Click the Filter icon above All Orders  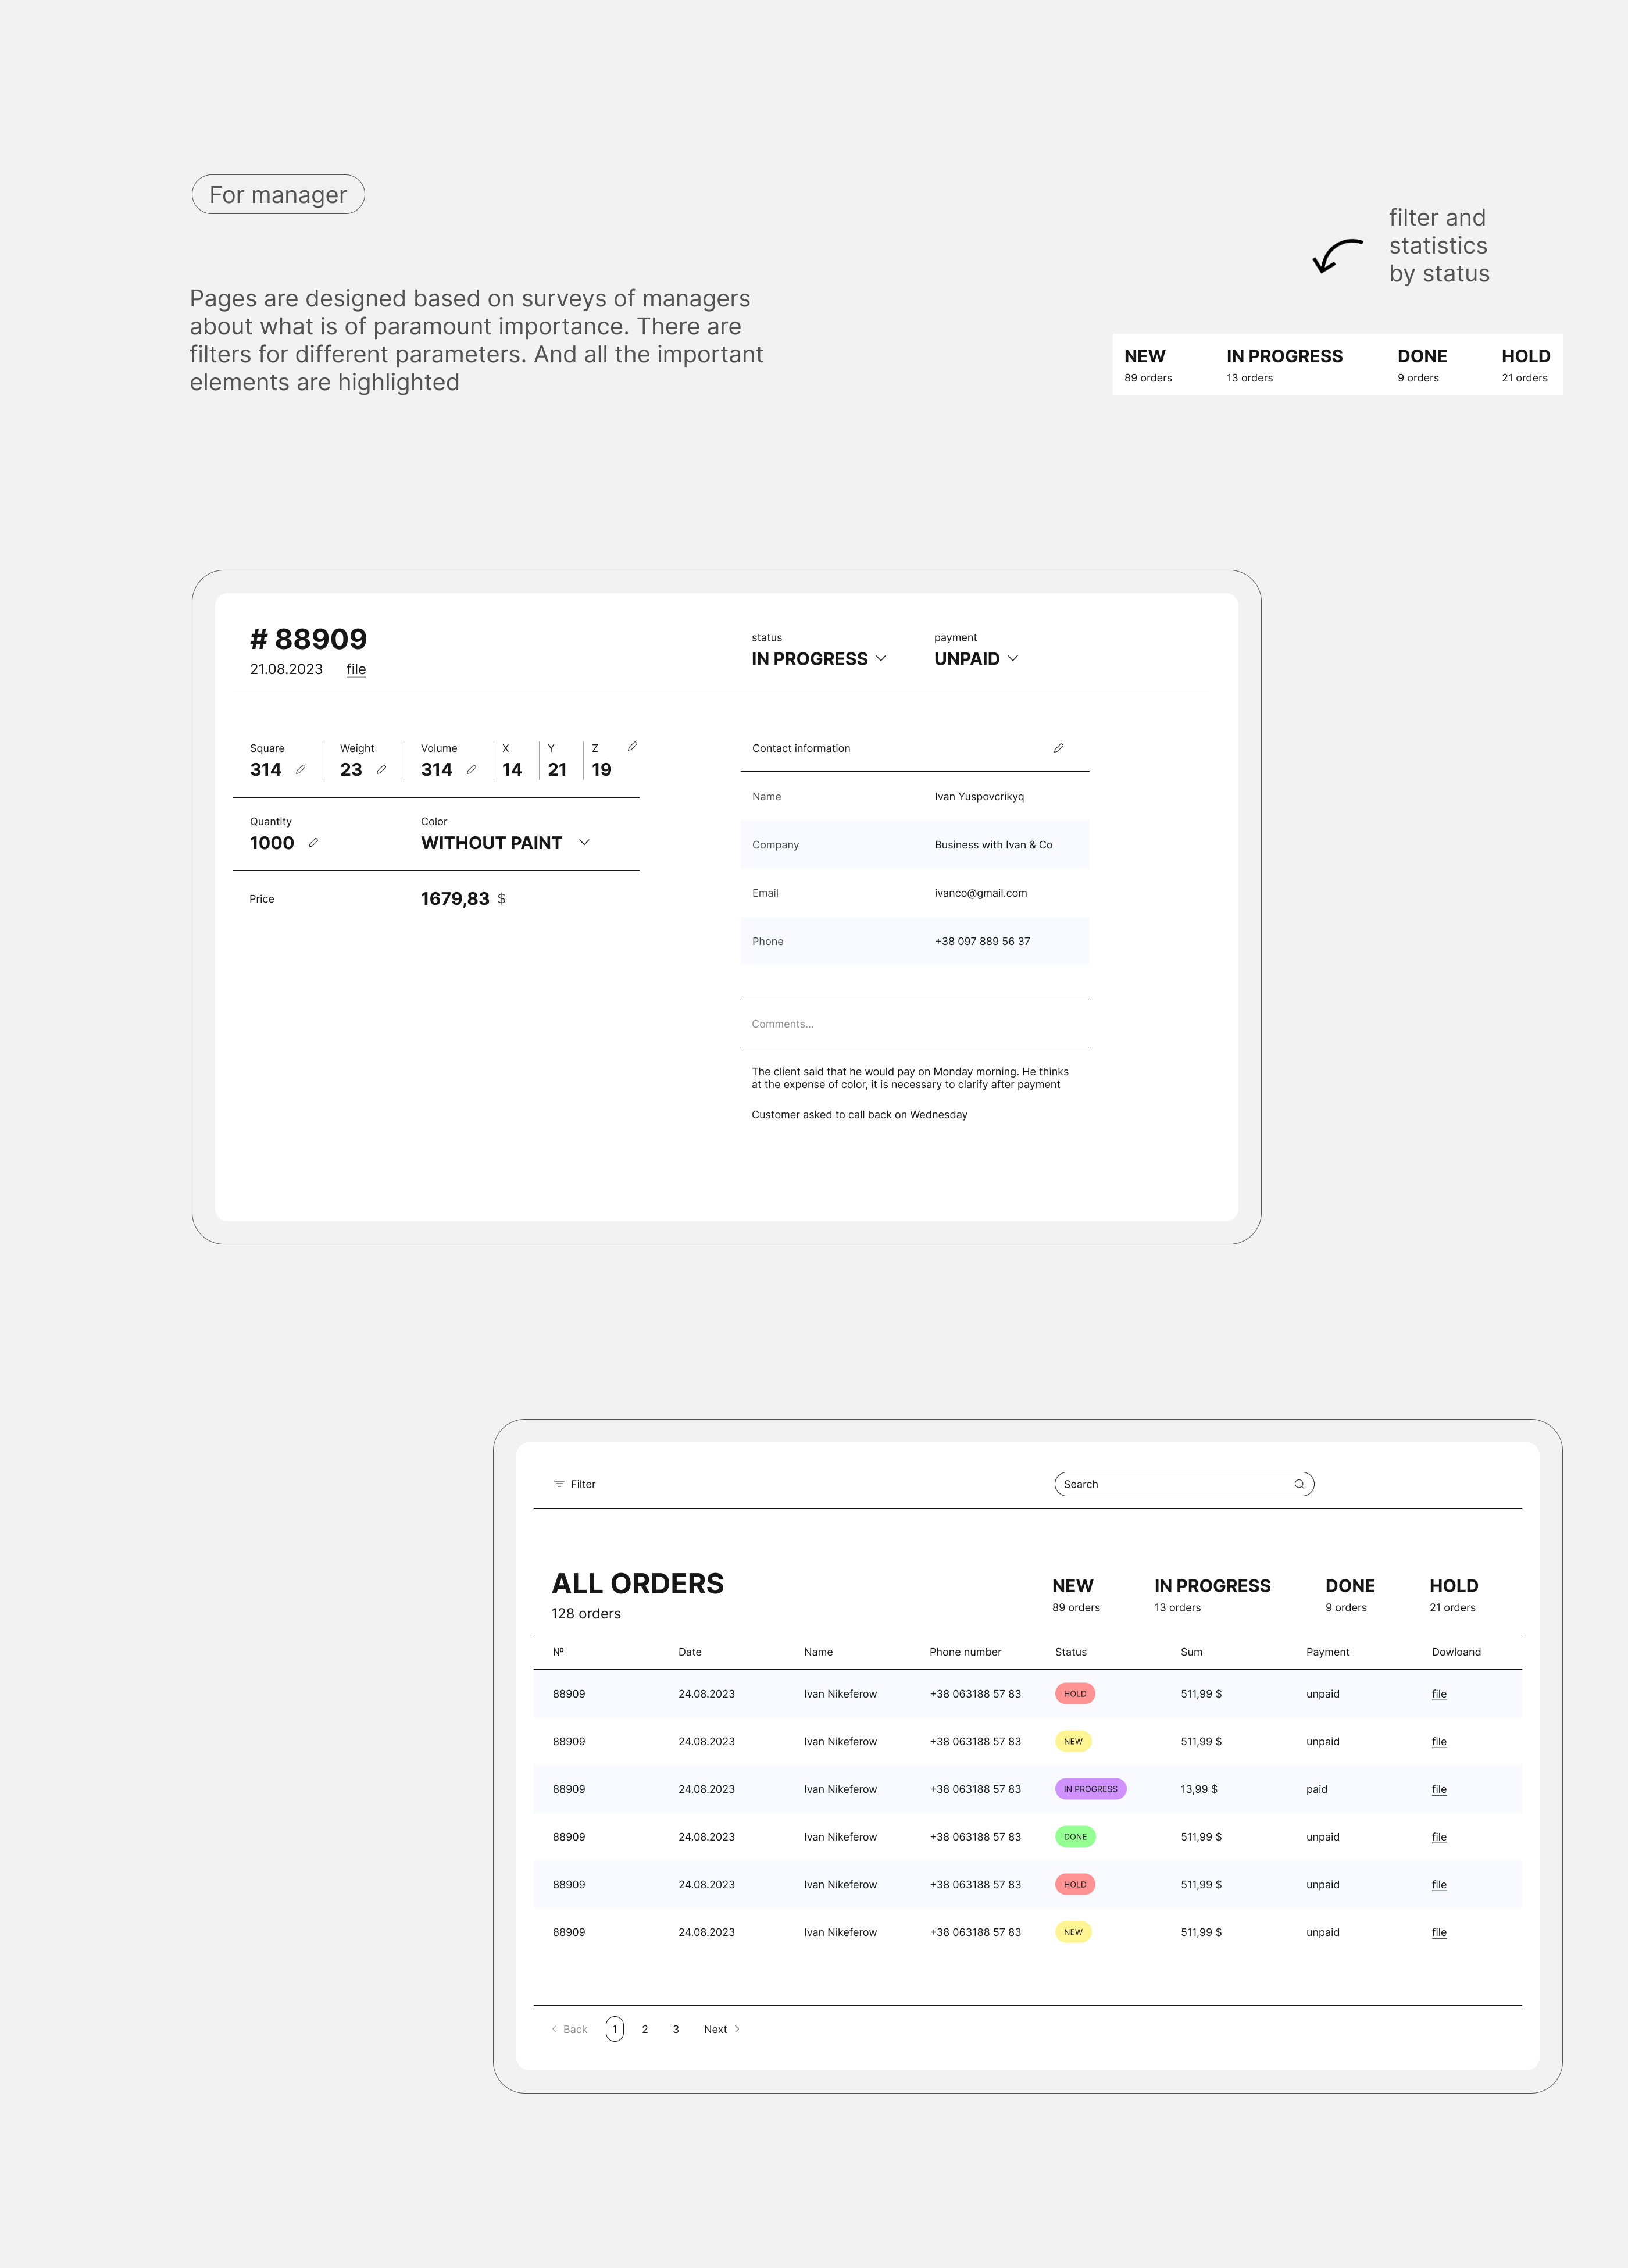pyautogui.click(x=559, y=1484)
